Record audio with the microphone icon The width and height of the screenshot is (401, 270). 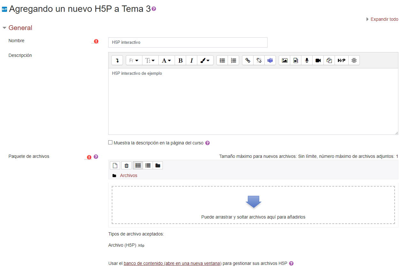coord(307,60)
